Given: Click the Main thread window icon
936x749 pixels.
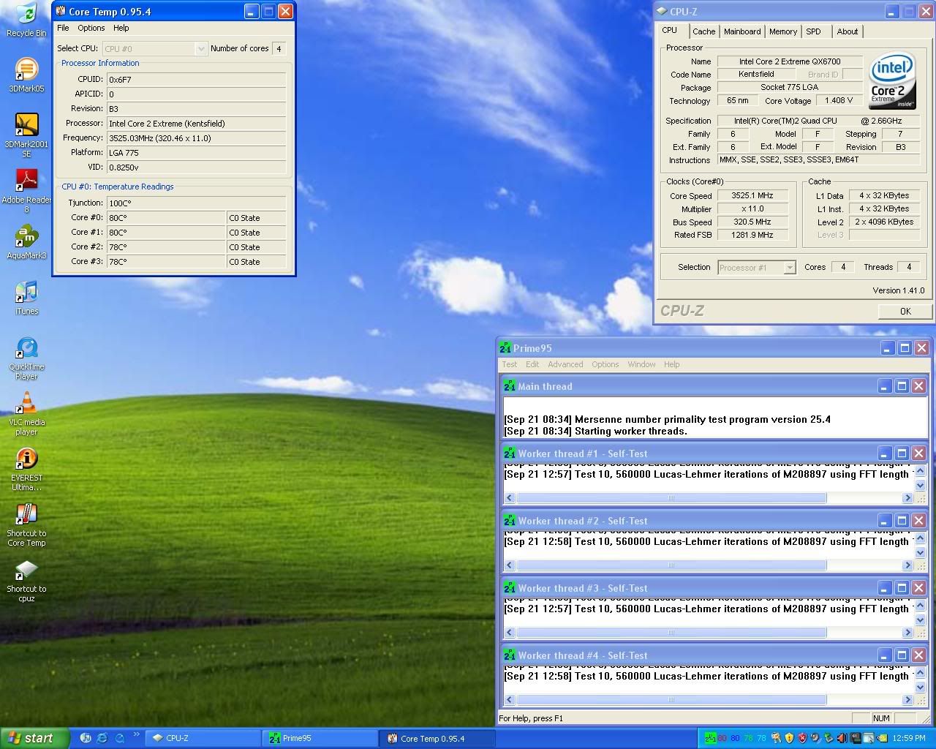Looking at the screenshot, I should point(510,386).
